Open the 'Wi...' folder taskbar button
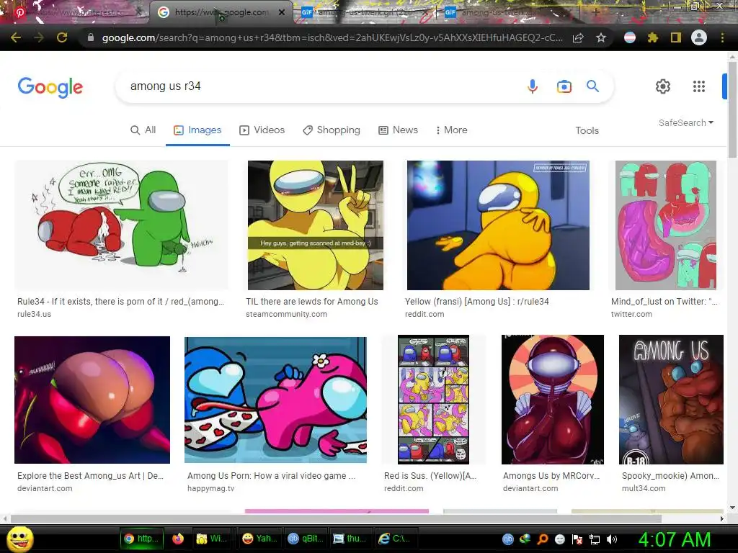Screen dimensions: 738x553 (x=213, y=539)
